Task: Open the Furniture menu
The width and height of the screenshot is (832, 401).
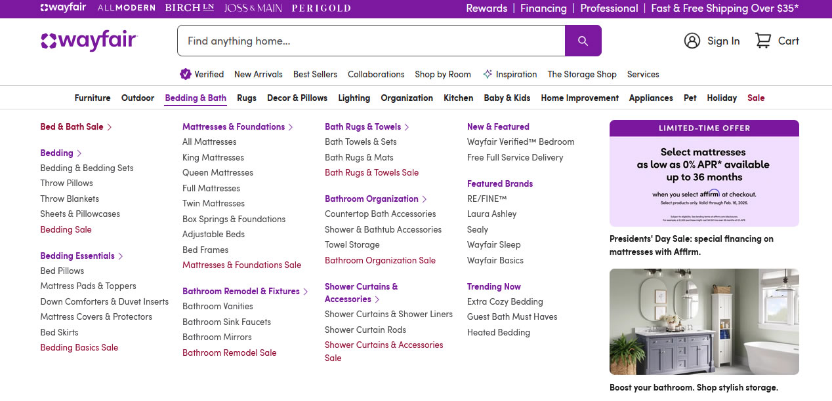Action: click(93, 98)
